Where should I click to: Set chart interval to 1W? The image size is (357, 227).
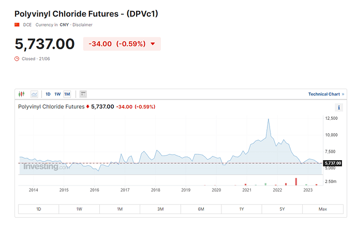click(x=57, y=94)
